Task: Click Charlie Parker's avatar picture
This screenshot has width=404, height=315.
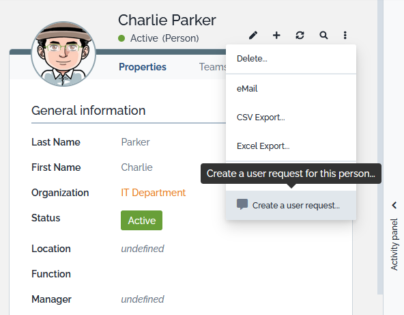Action: [63, 54]
